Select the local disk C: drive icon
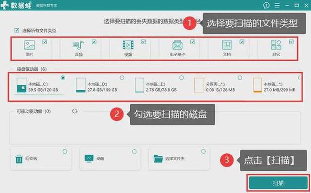The height and width of the screenshot is (193, 311). tap(21, 85)
